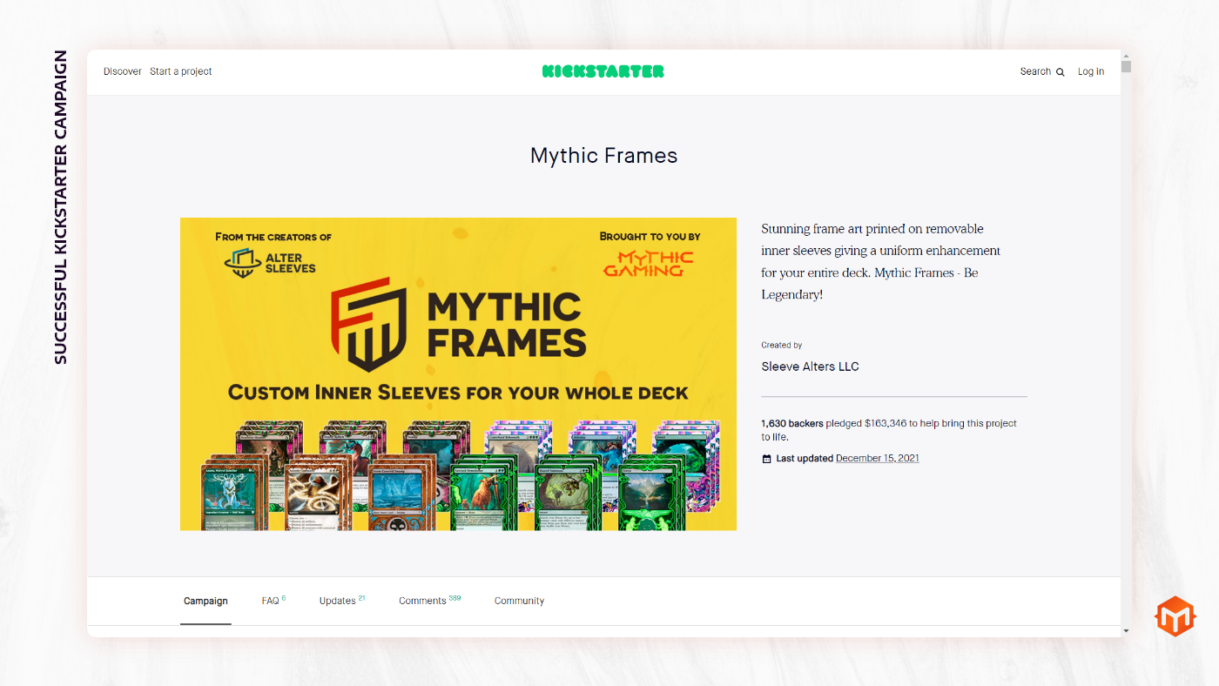Open the December 15, 2021 update link

[878, 458]
